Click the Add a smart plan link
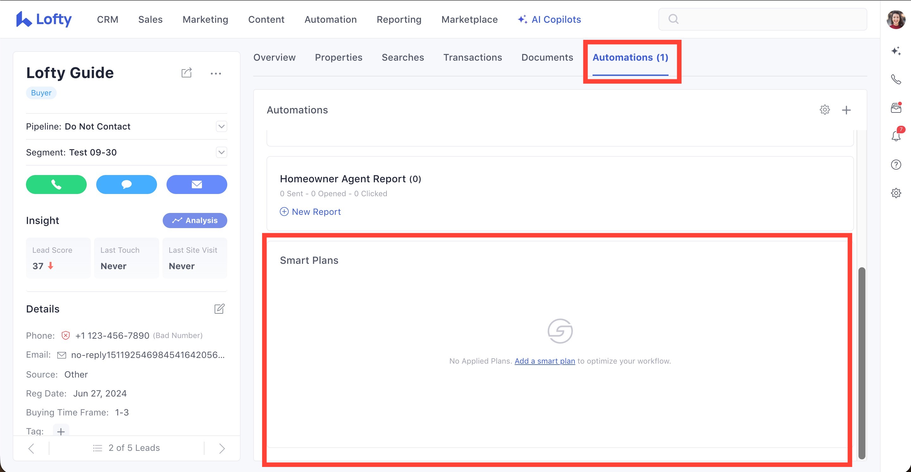Image resolution: width=911 pixels, height=472 pixels. tap(545, 361)
